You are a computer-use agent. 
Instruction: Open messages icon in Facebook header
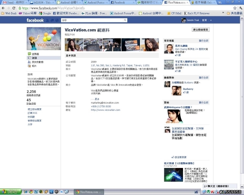52,20
